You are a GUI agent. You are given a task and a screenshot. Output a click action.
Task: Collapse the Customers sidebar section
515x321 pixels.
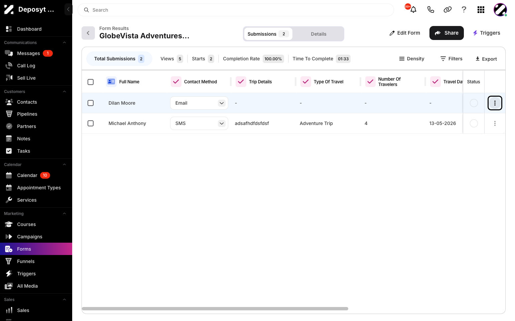65,92
